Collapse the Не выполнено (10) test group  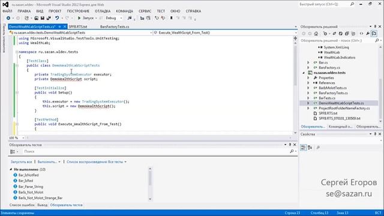tap(11, 169)
